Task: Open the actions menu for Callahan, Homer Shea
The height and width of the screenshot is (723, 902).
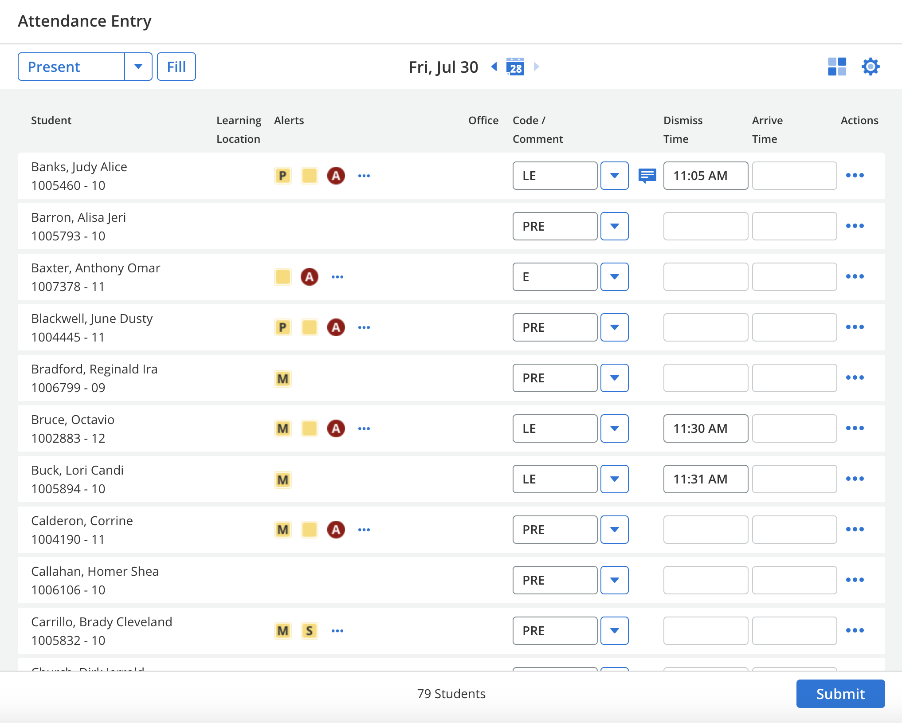Action: [856, 580]
